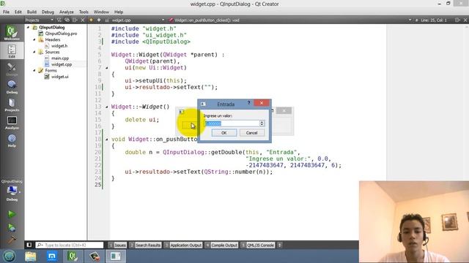The height and width of the screenshot is (263, 469).
Task: Click the filter tree icon in the Projects pane
Action: tap(59, 20)
